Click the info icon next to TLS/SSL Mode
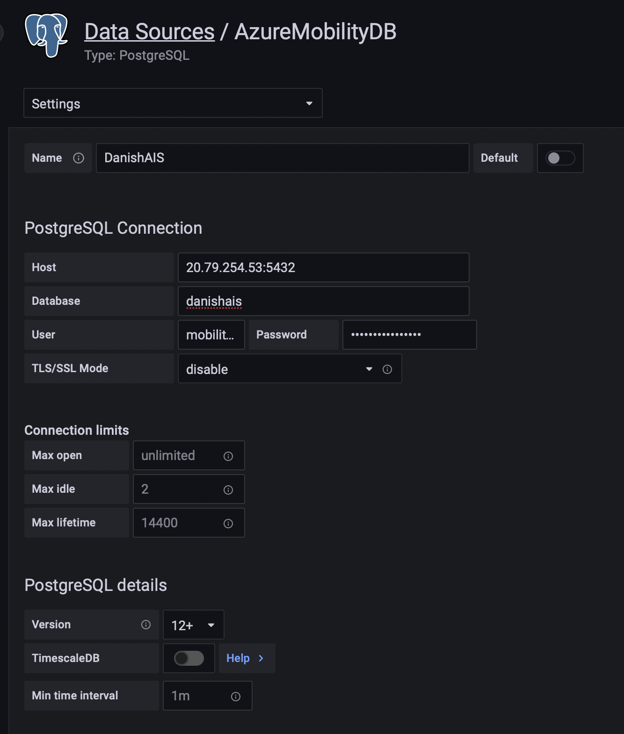The height and width of the screenshot is (734, 624). tap(387, 369)
